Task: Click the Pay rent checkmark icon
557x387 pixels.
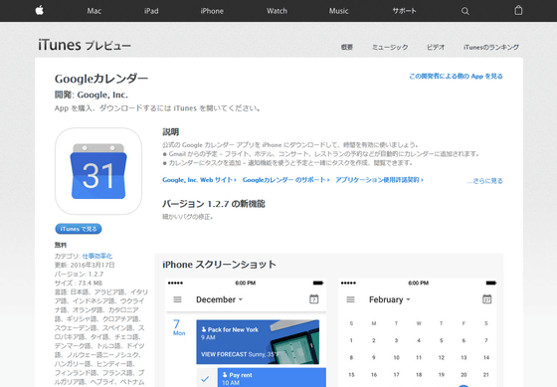Action: (205, 379)
